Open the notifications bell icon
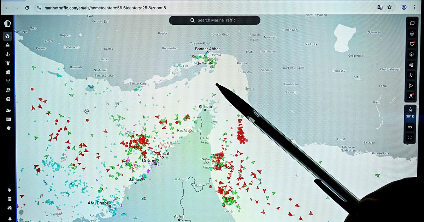Image resolution: width=424 pixels, height=222 pixels. [10, 219]
